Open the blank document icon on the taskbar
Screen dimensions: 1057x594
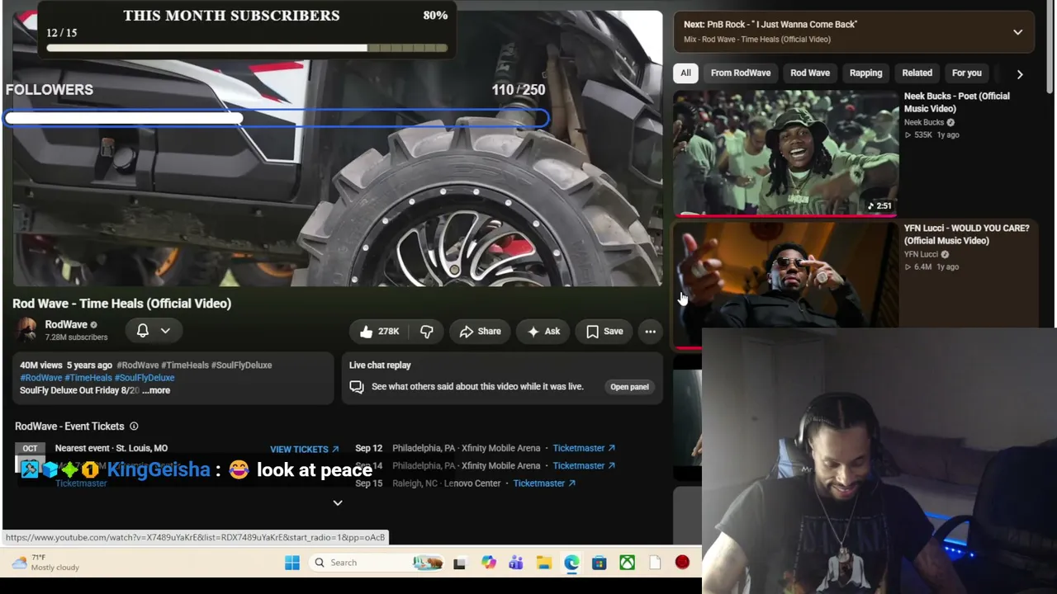655,563
